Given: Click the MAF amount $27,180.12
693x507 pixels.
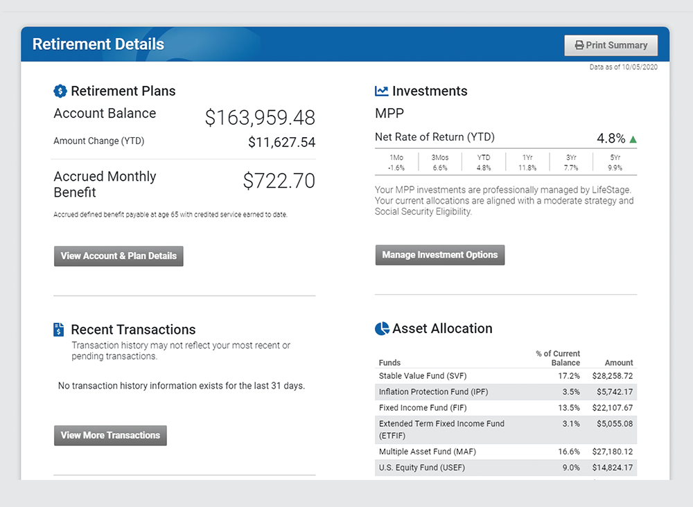Looking at the screenshot, I should (613, 452).
